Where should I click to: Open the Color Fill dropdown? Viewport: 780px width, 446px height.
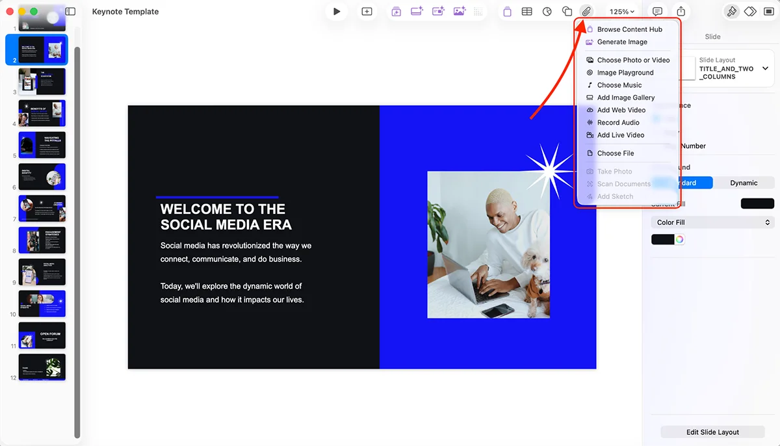tap(712, 222)
